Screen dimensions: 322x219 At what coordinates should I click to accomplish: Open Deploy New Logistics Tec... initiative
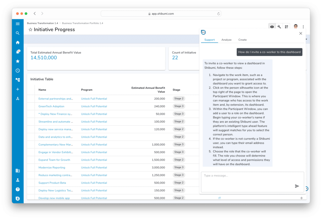(x=56, y=190)
